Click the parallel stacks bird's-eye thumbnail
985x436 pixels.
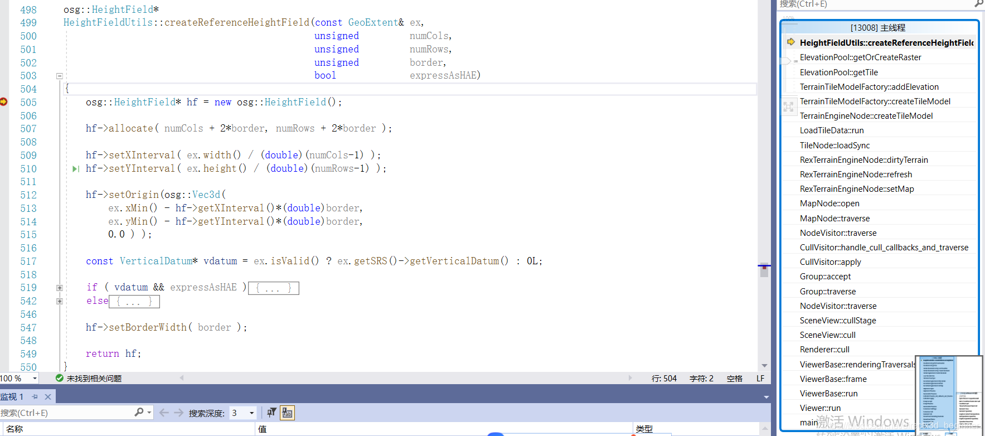click(949, 395)
